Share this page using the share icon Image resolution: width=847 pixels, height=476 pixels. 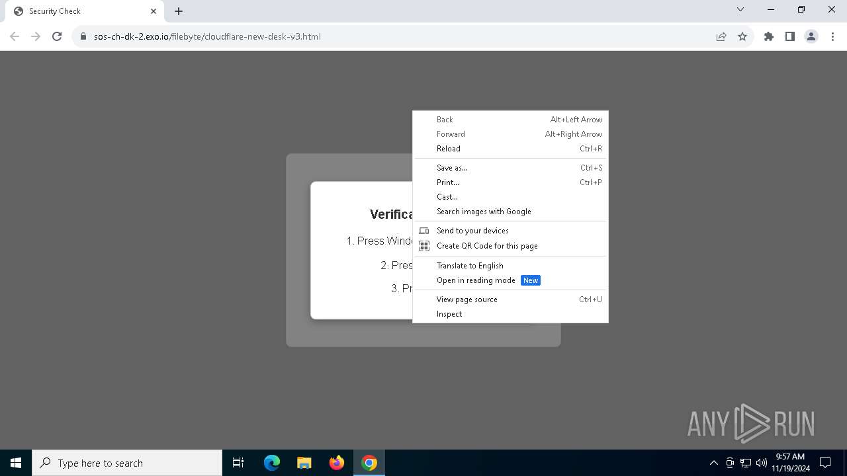tap(721, 36)
